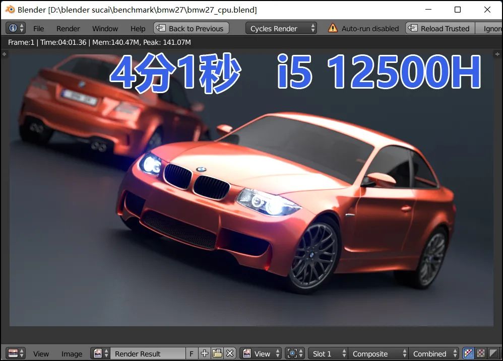Viewport: 503px width, 361px height.
Task: Click the Back to Previous button
Action: click(191, 28)
